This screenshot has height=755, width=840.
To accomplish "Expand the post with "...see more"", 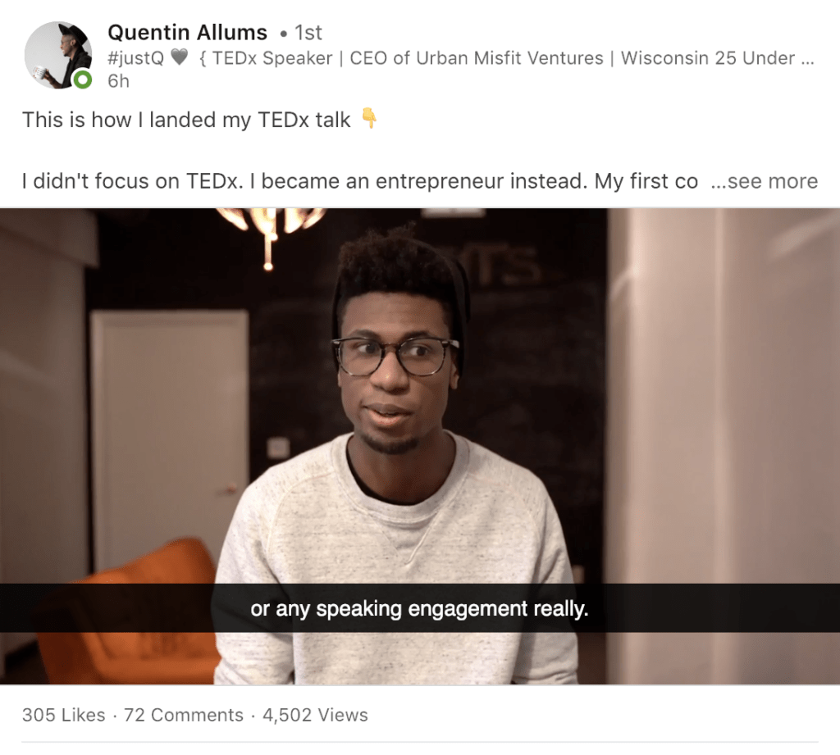I will tap(764, 181).
